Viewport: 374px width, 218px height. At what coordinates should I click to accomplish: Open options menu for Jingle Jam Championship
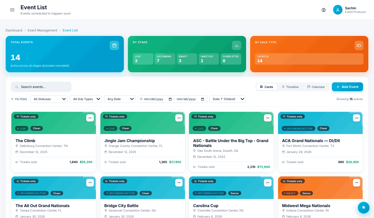179,118
